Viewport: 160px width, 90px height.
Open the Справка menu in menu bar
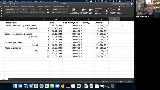click(x=55, y=1)
